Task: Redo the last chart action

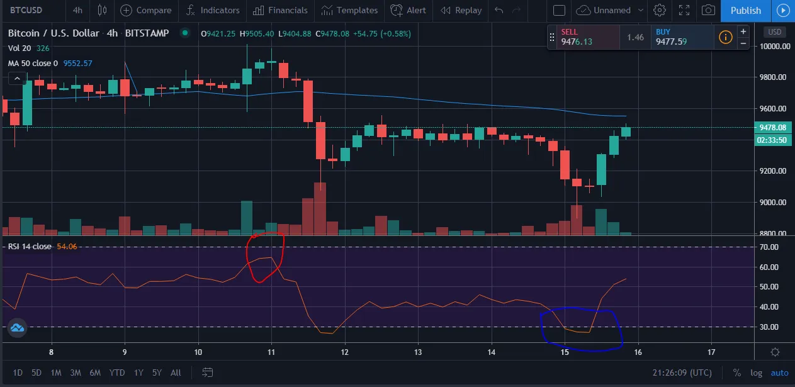Action: coord(517,10)
